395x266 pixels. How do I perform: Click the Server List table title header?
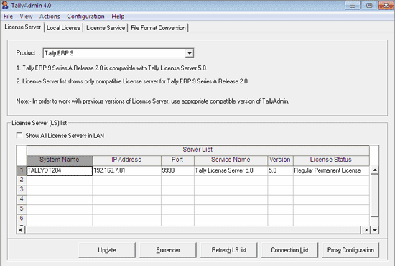coord(197,150)
